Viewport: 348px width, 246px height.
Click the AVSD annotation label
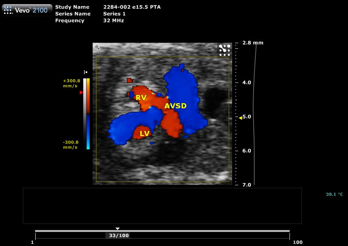point(175,106)
